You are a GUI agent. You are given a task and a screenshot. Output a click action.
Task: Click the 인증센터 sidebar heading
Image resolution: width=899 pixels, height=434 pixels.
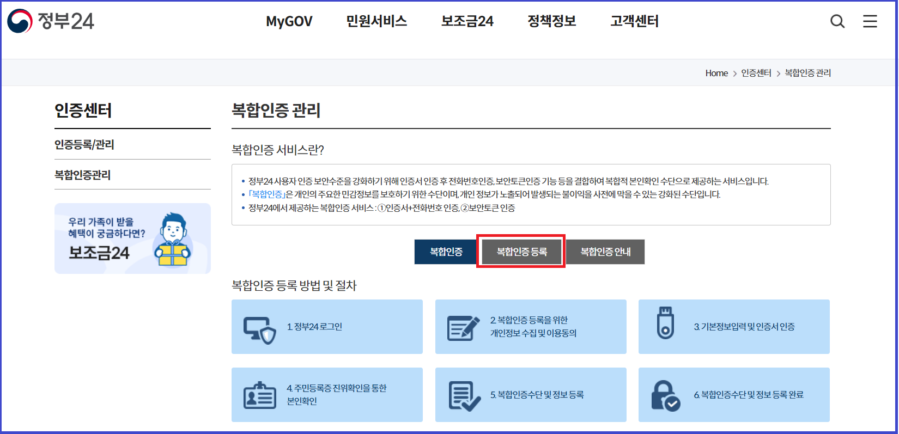coord(83,111)
